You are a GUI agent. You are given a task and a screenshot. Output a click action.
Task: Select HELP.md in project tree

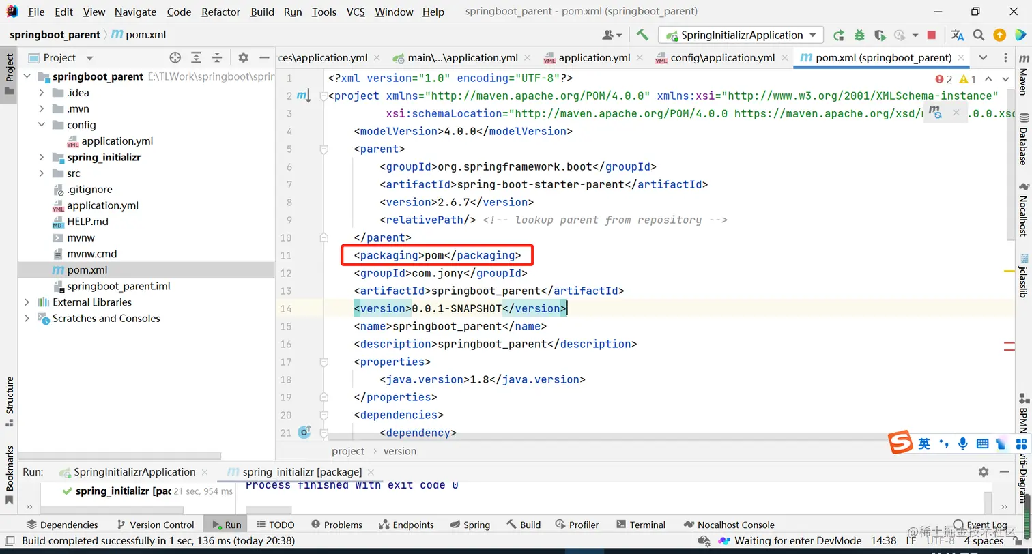point(87,222)
